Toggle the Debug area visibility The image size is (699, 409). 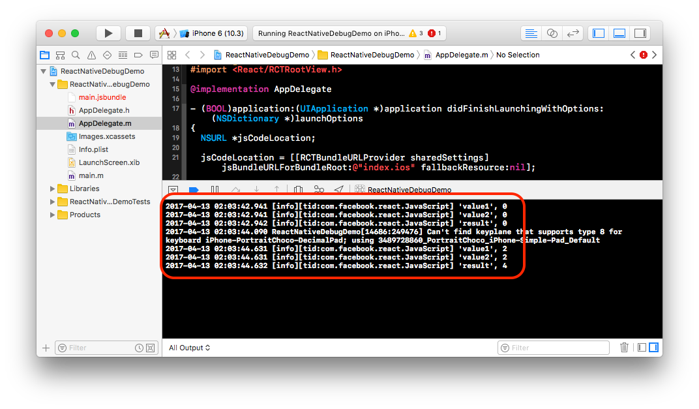click(x=619, y=33)
